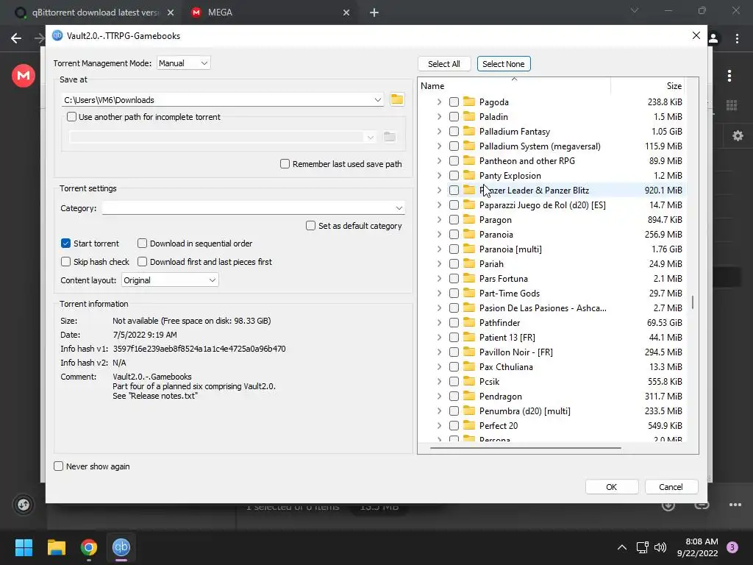Open the save path folder browse icon
The height and width of the screenshot is (565, 753).
tap(397, 99)
